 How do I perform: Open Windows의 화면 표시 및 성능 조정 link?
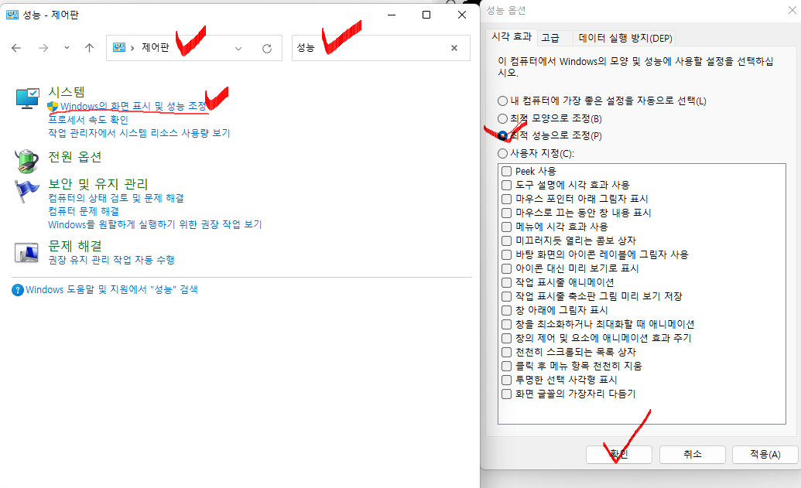(x=133, y=106)
